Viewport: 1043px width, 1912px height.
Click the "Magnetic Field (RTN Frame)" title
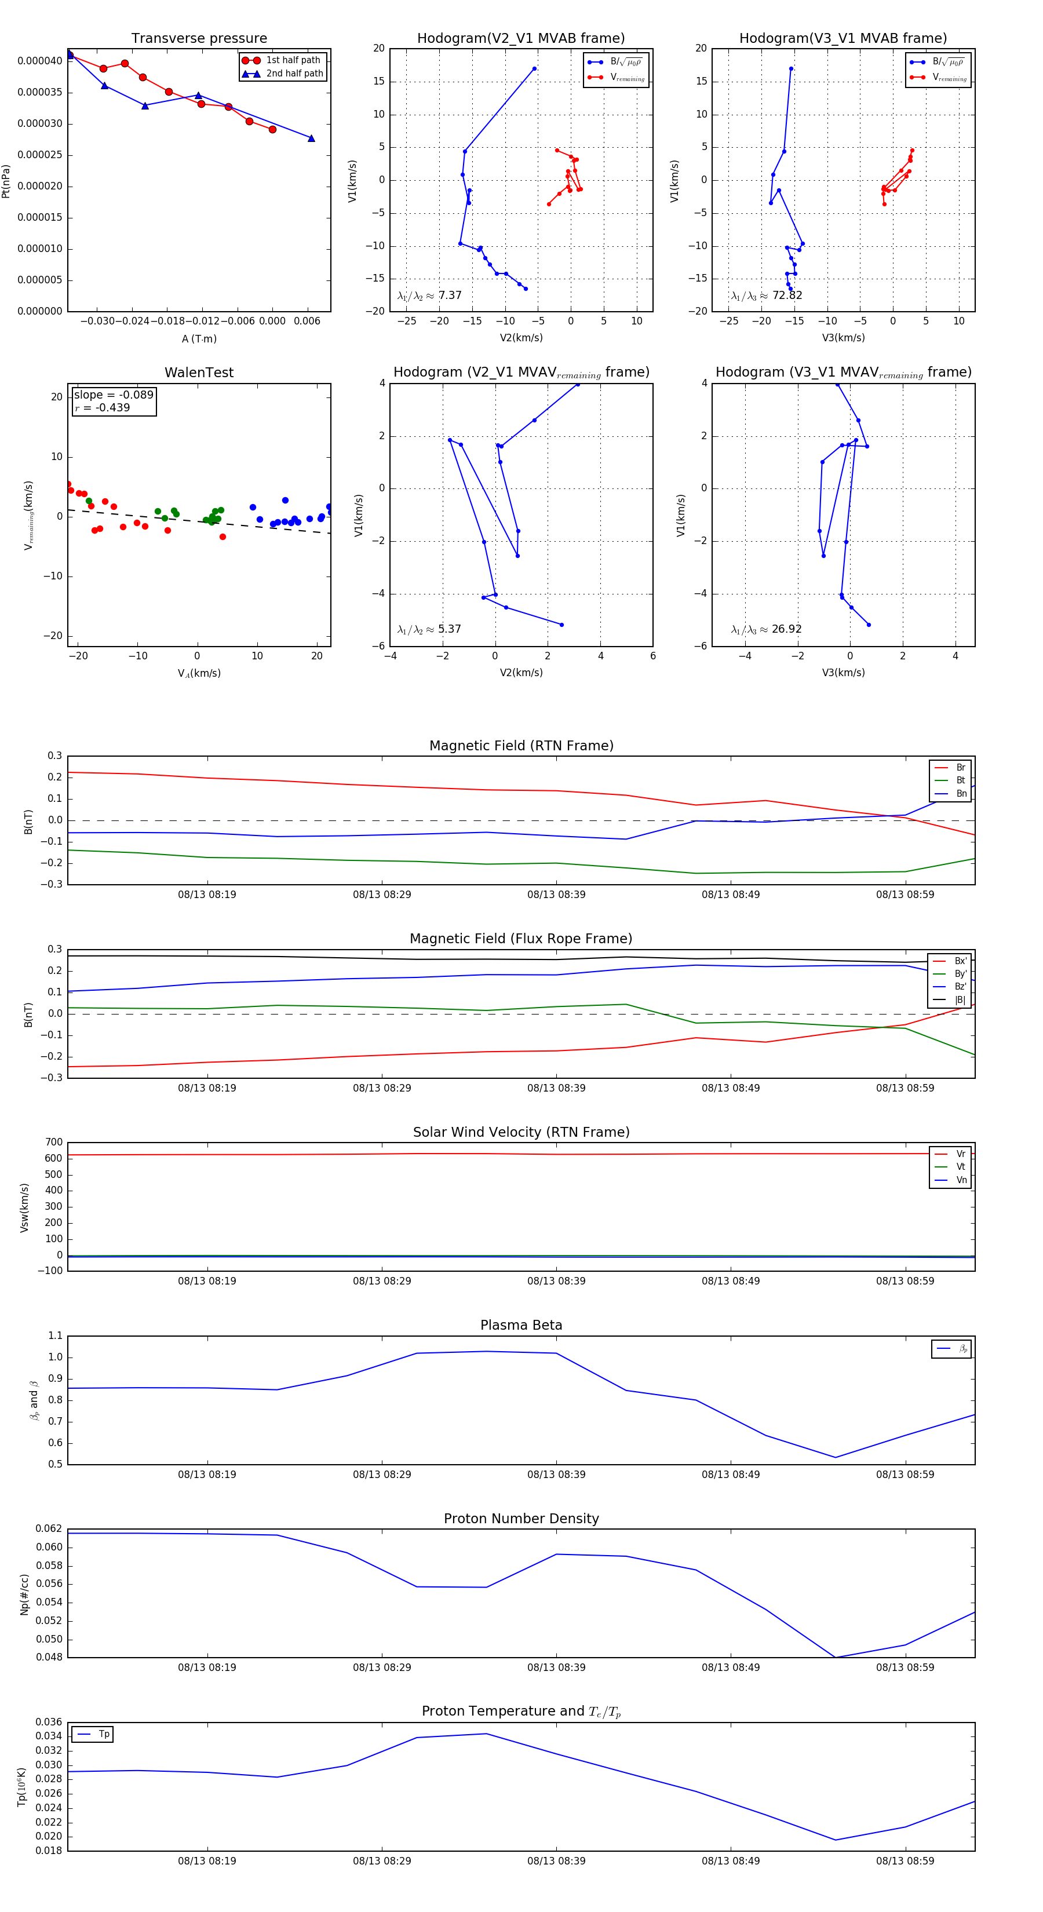pos(521,746)
